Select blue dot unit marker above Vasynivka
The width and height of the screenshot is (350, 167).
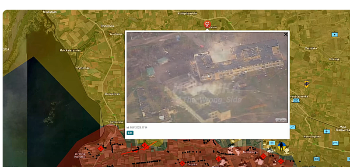[334, 35]
